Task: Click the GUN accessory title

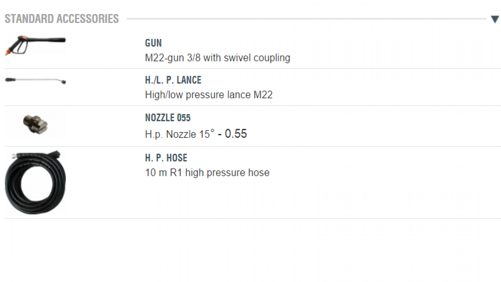Action: coord(153,43)
